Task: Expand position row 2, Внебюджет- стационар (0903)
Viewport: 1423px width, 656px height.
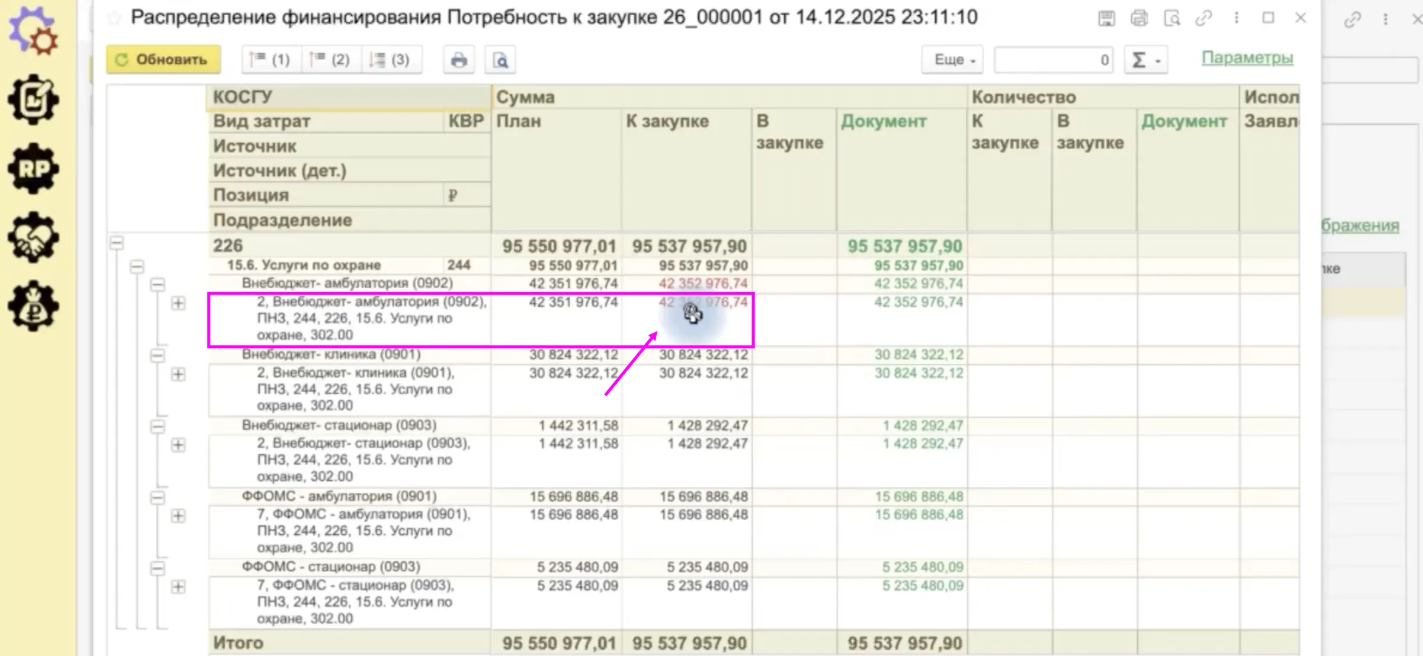Action: [x=178, y=445]
